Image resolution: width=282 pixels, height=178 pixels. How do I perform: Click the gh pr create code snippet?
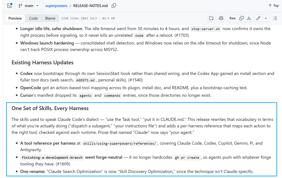click(x=187, y=158)
